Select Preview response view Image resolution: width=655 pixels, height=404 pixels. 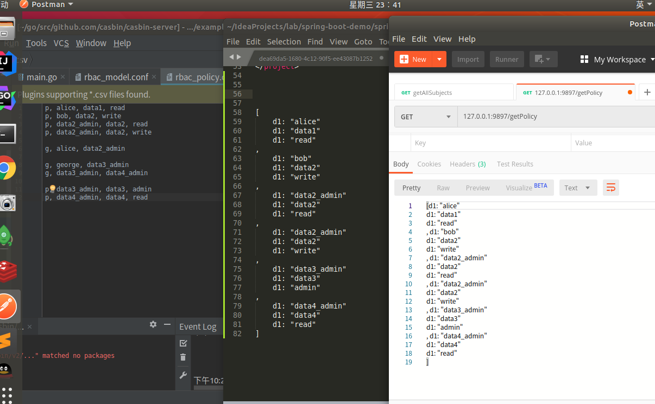click(x=477, y=188)
